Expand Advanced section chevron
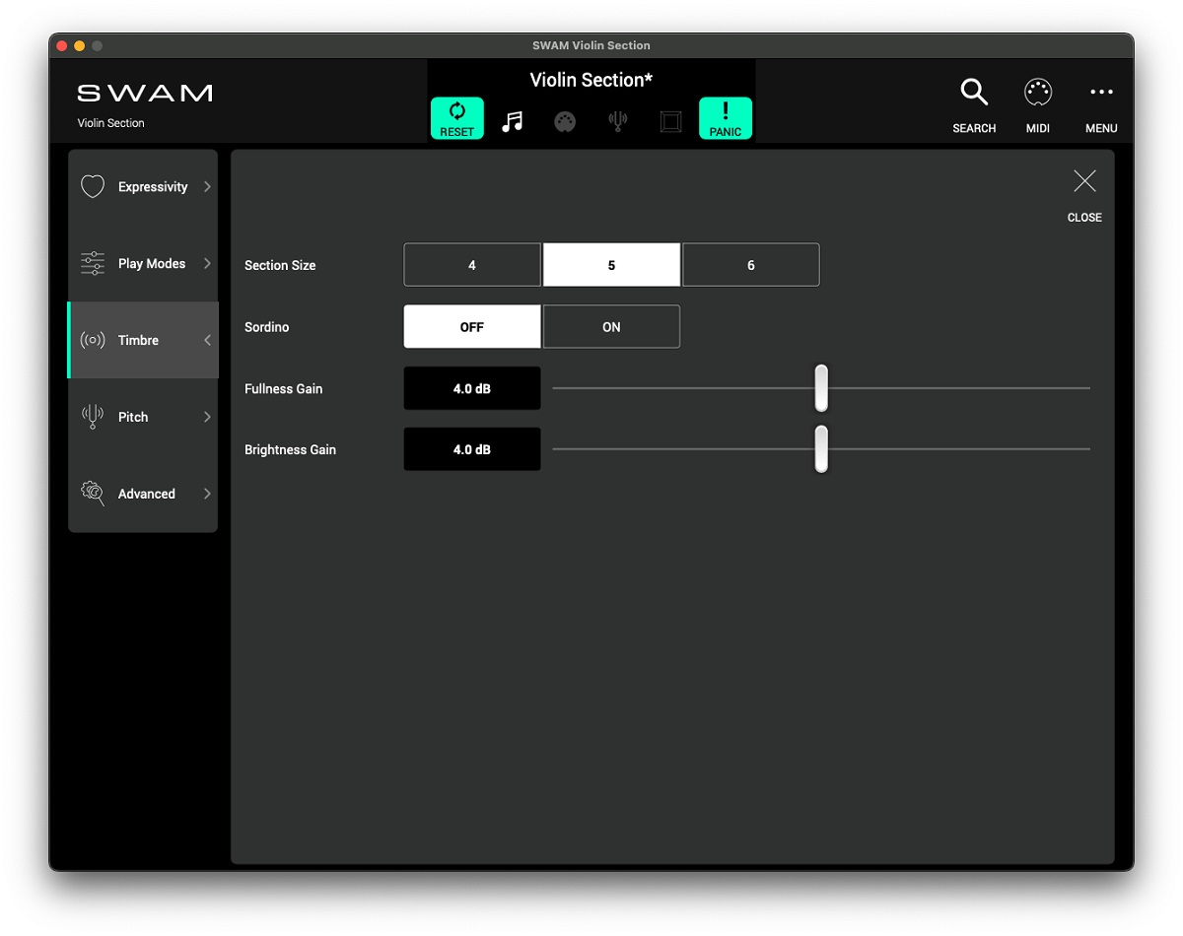 coord(207,494)
